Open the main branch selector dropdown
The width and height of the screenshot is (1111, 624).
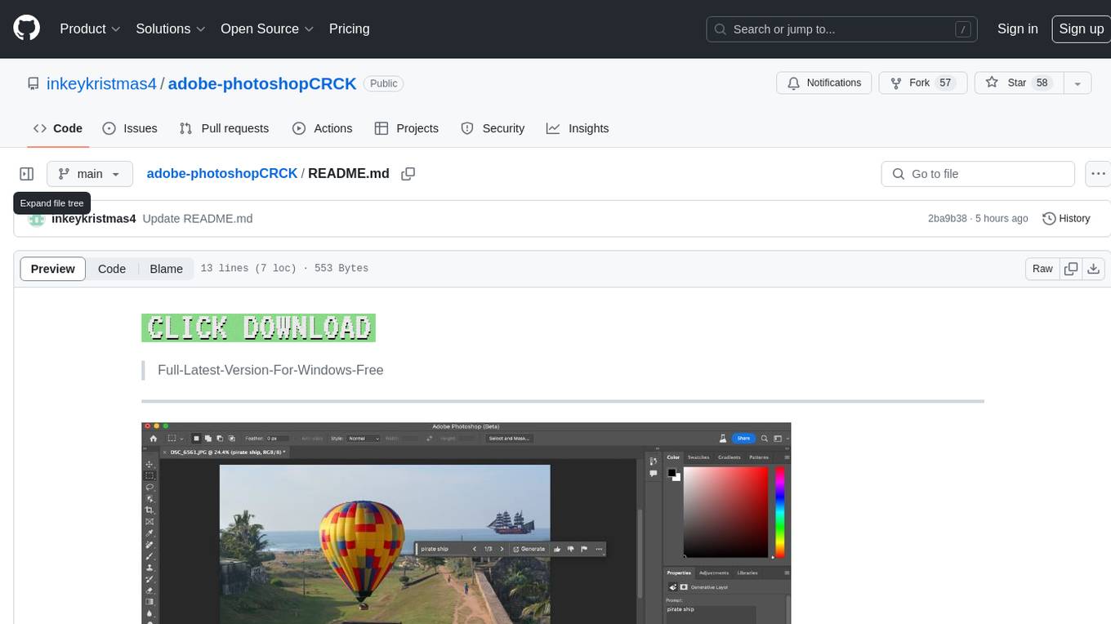(x=89, y=174)
